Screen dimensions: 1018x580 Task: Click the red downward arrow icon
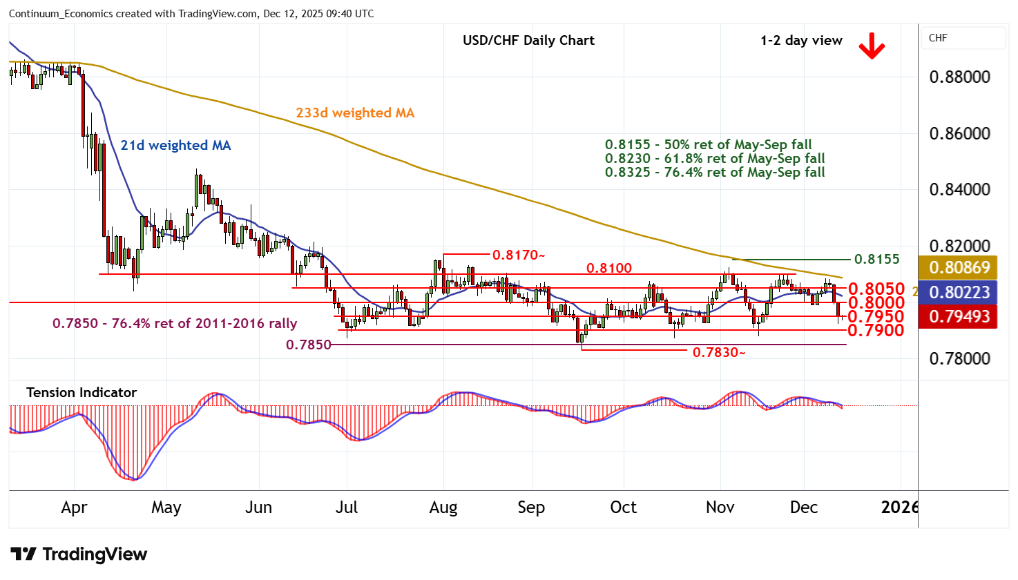click(872, 46)
